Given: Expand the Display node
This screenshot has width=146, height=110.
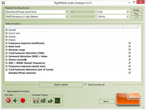Looking at the screenshot, I should [6, 40].
